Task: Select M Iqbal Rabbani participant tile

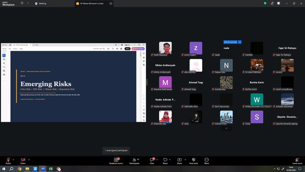Action: tap(257, 65)
